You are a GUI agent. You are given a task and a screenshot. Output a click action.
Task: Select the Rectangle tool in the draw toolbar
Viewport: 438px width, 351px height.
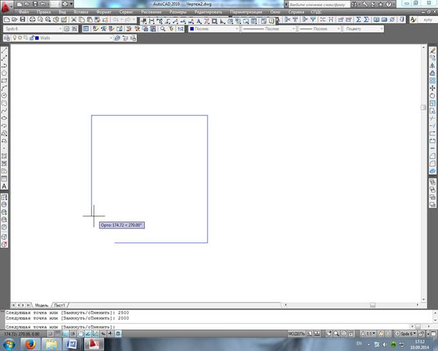(5, 81)
